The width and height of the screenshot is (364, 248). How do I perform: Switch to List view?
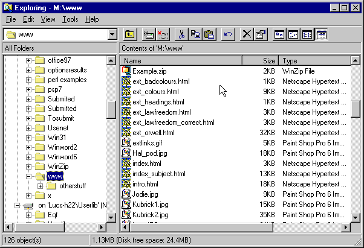coord(307,35)
